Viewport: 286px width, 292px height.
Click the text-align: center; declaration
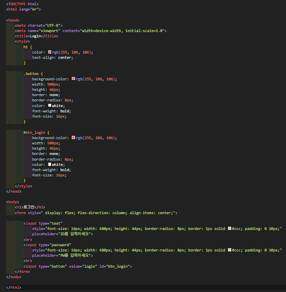click(53, 58)
